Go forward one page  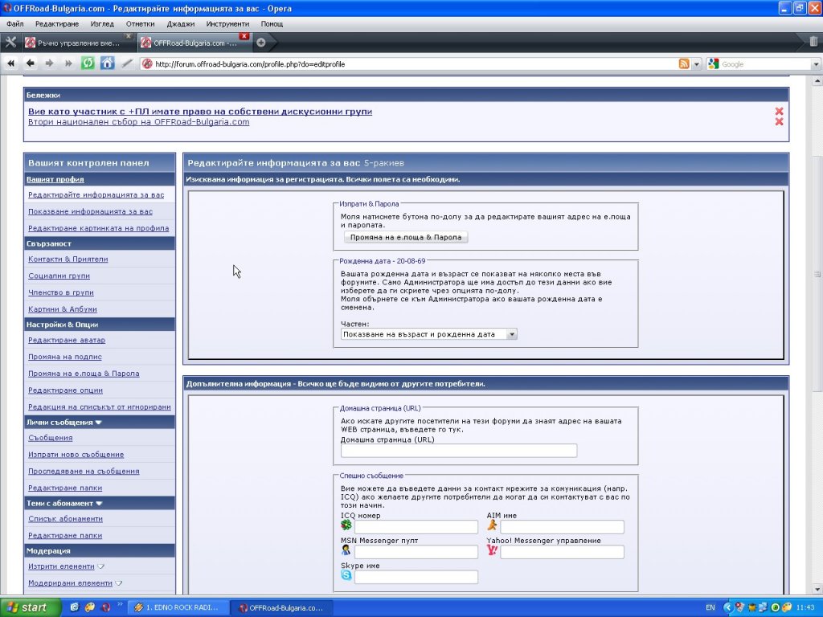point(49,63)
